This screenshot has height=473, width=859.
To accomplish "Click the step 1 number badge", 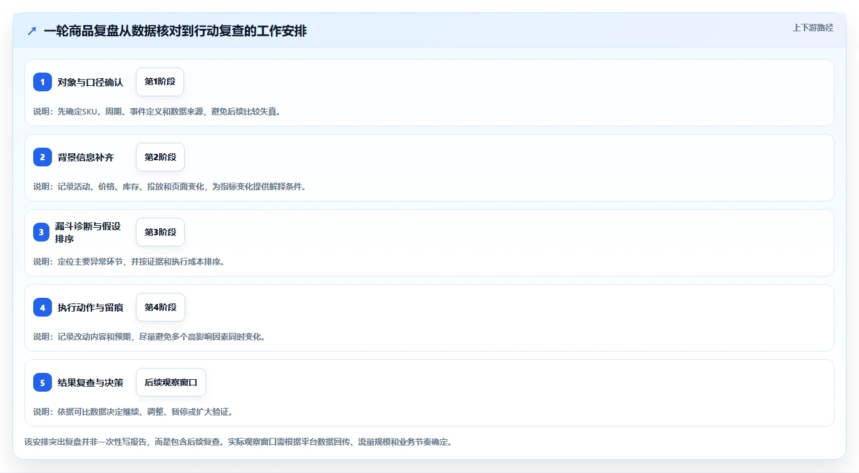I will [x=43, y=82].
